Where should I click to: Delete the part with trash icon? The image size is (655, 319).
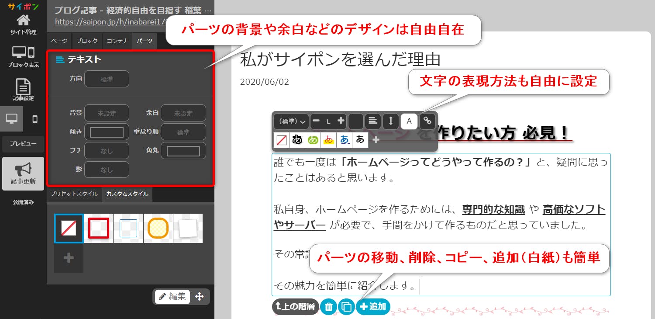pos(329,307)
